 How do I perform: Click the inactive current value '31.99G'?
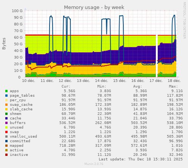[68, 155]
